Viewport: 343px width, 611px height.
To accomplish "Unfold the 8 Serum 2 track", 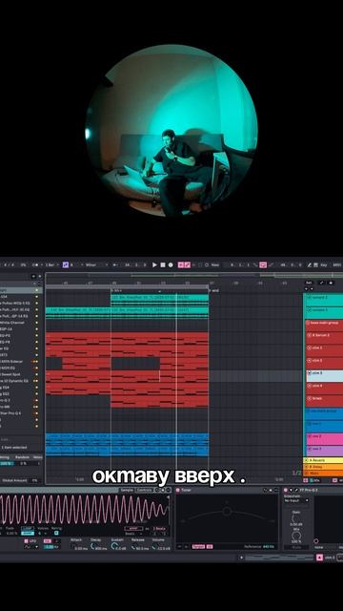I will (x=309, y=335).
